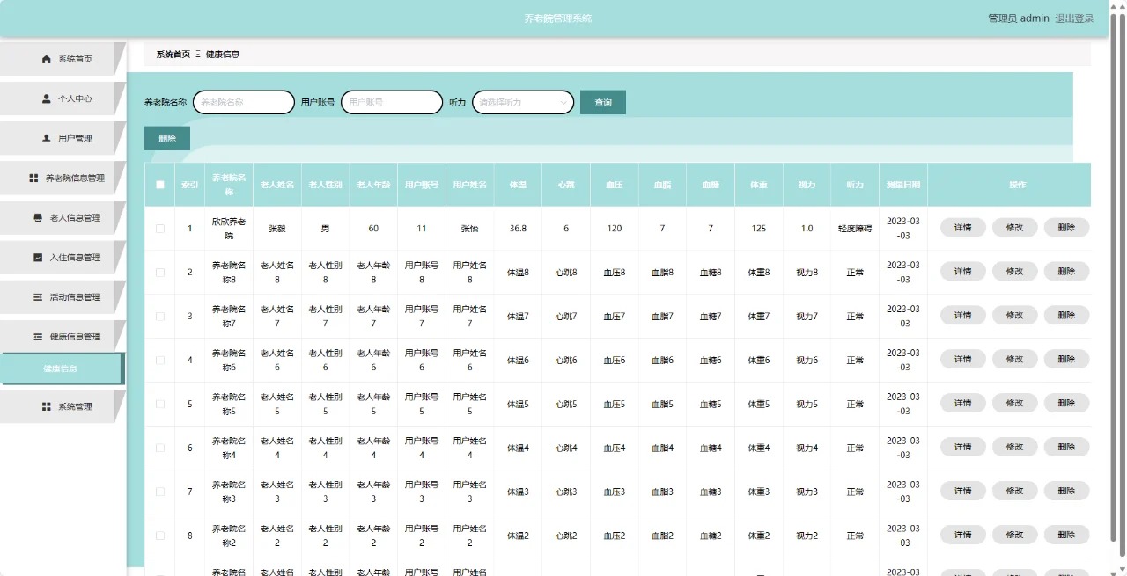The height and width of the screenshot is (576, 1127).
Task: Expand 入住信息管理 sidebar menu
Action: [63, 257]
